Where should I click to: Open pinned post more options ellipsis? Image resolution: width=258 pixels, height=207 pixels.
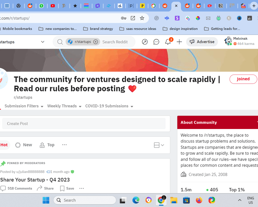82,189
